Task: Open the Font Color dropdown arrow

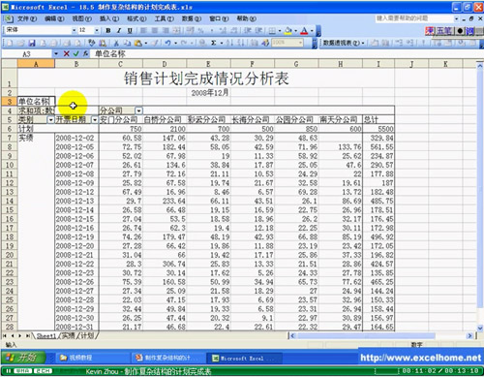Action: click(x=312, y=31)
